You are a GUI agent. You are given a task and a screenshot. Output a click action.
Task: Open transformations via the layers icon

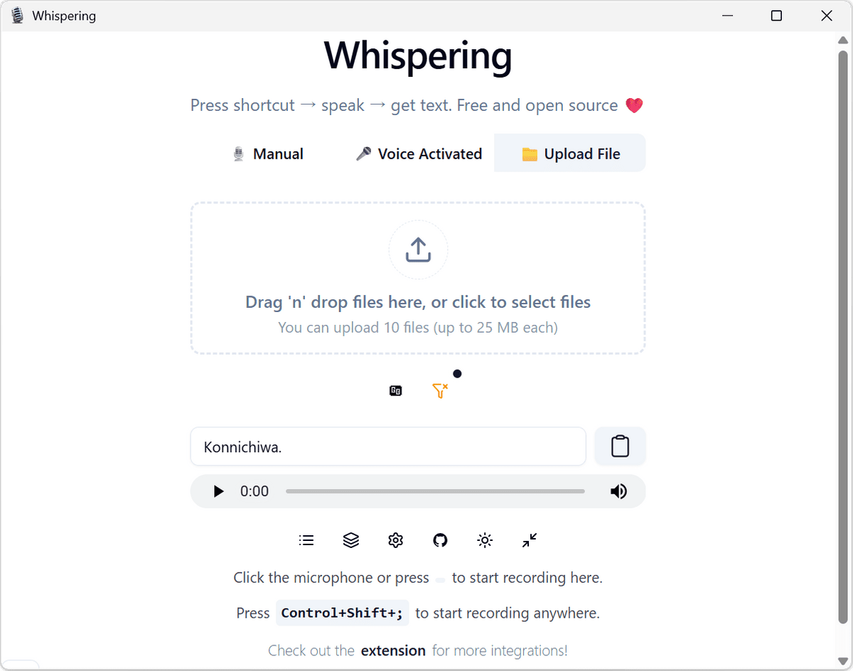(x=351, y=540)
